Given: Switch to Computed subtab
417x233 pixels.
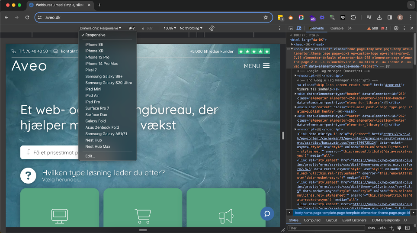Looking at the screenshot, I should (312, 220).
